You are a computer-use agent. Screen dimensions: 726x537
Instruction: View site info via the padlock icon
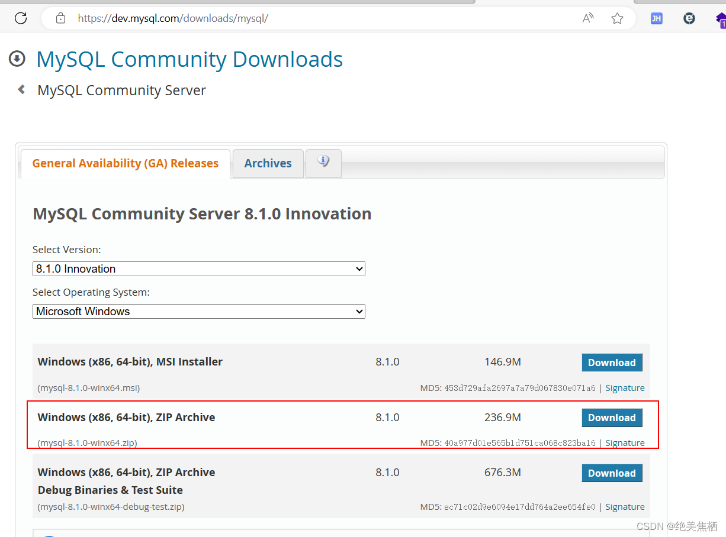point(60,18)
